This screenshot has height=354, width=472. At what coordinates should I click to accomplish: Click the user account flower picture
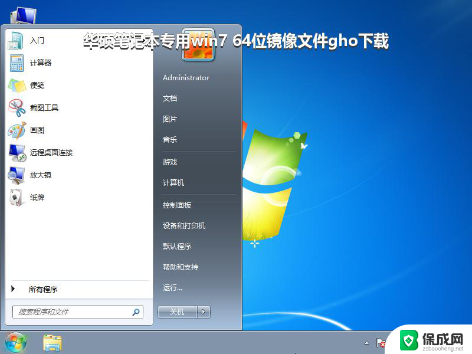198,45
